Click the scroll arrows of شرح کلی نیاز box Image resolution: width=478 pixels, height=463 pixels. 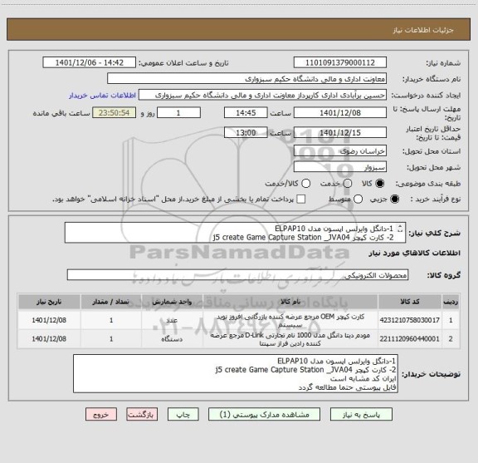tap(400, 229)
